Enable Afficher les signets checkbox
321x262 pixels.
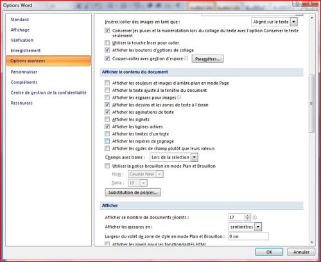tap(107, 119)
